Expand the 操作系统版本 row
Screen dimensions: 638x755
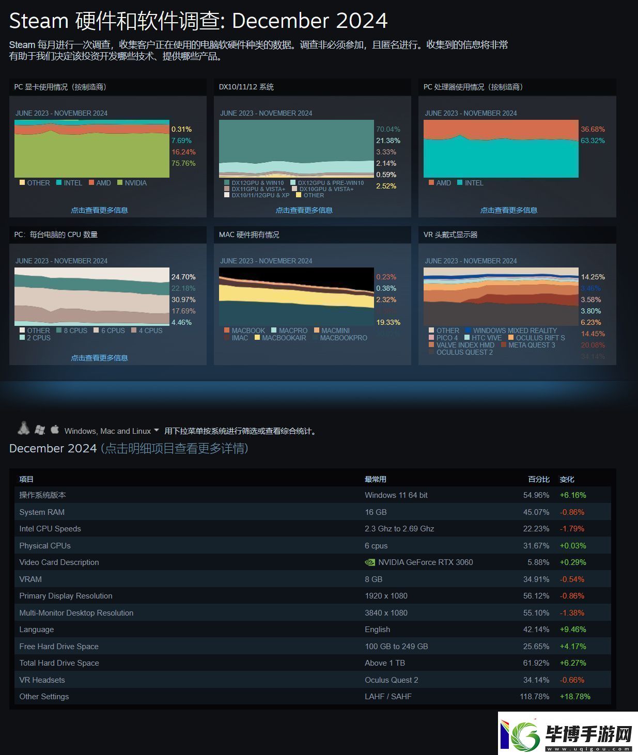point(313,495)
